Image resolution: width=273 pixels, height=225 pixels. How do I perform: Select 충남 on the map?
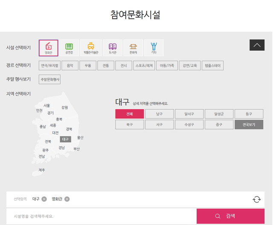(x=43, y=127)
